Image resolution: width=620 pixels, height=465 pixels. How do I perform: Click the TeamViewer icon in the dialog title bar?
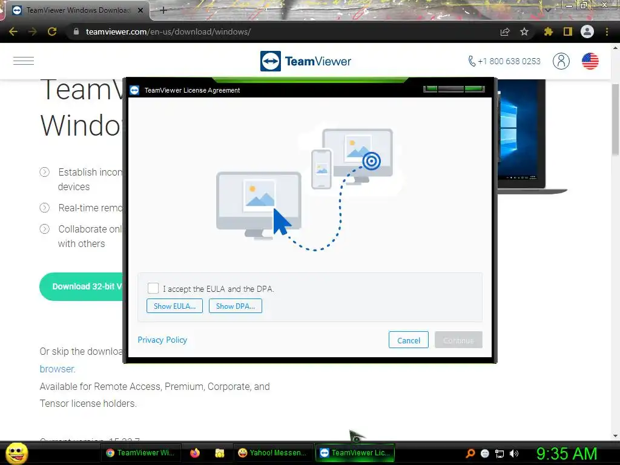(134, 90)
